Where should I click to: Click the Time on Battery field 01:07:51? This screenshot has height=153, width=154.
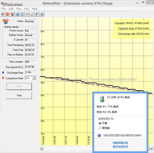[x=30, y=55]
